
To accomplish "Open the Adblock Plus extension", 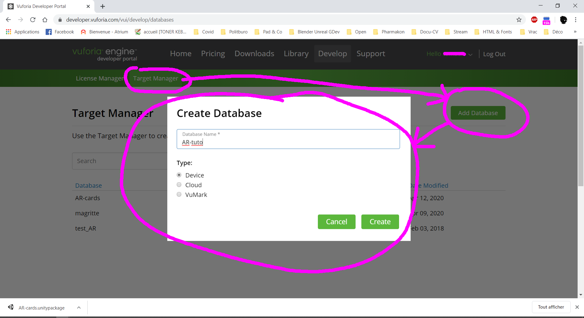I will tap(534, 20).
